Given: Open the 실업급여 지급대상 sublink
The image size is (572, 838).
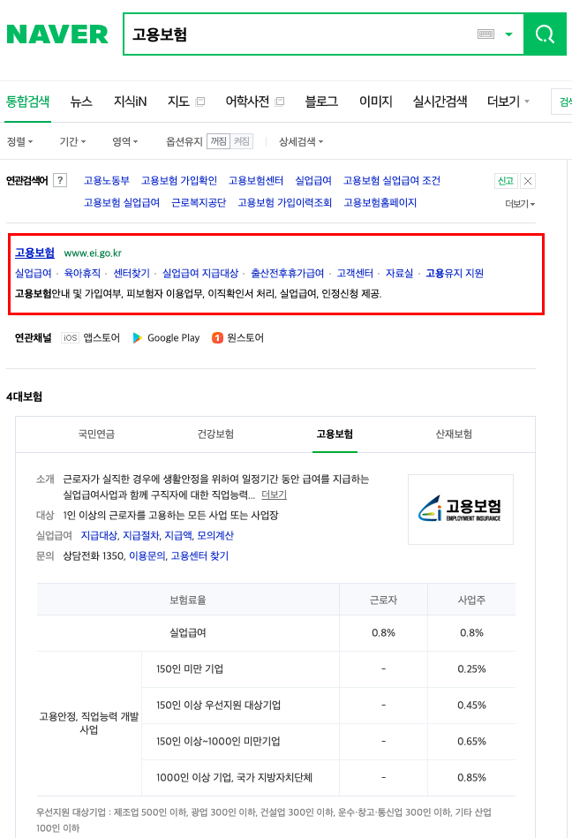Looking at the screenshot, I should pyautogui.click(x=200, y=273).
